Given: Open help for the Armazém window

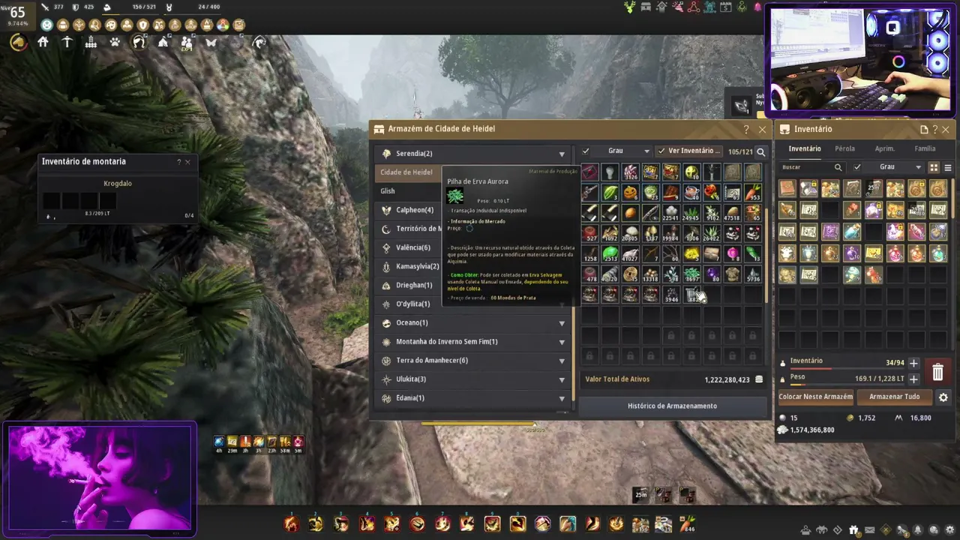Looking at the screenshot, I should [x=746, y=129].
